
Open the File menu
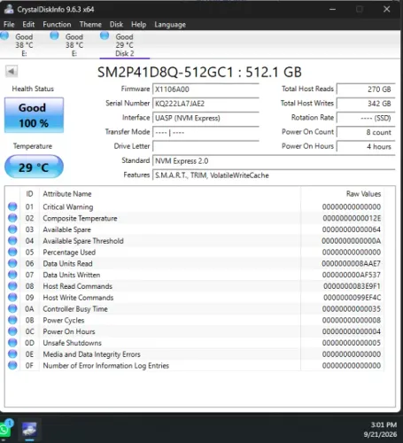tap(9, 24)
